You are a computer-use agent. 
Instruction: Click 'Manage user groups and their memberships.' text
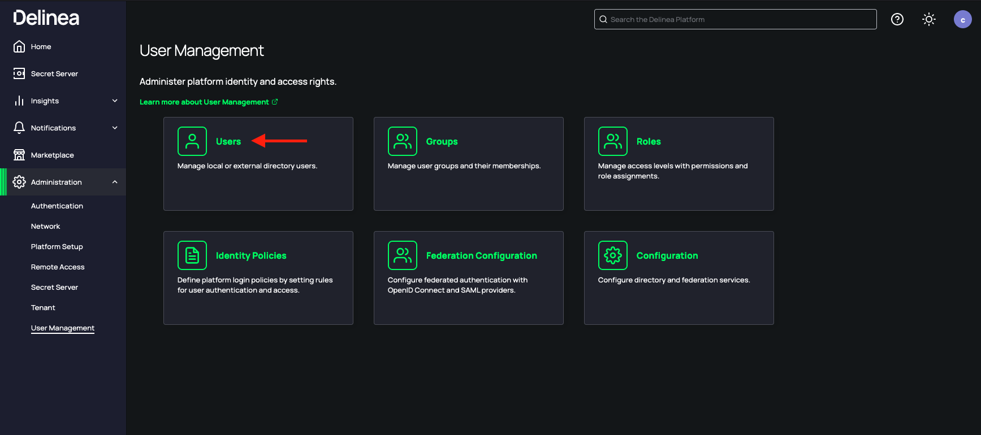[x=464, y=166]
